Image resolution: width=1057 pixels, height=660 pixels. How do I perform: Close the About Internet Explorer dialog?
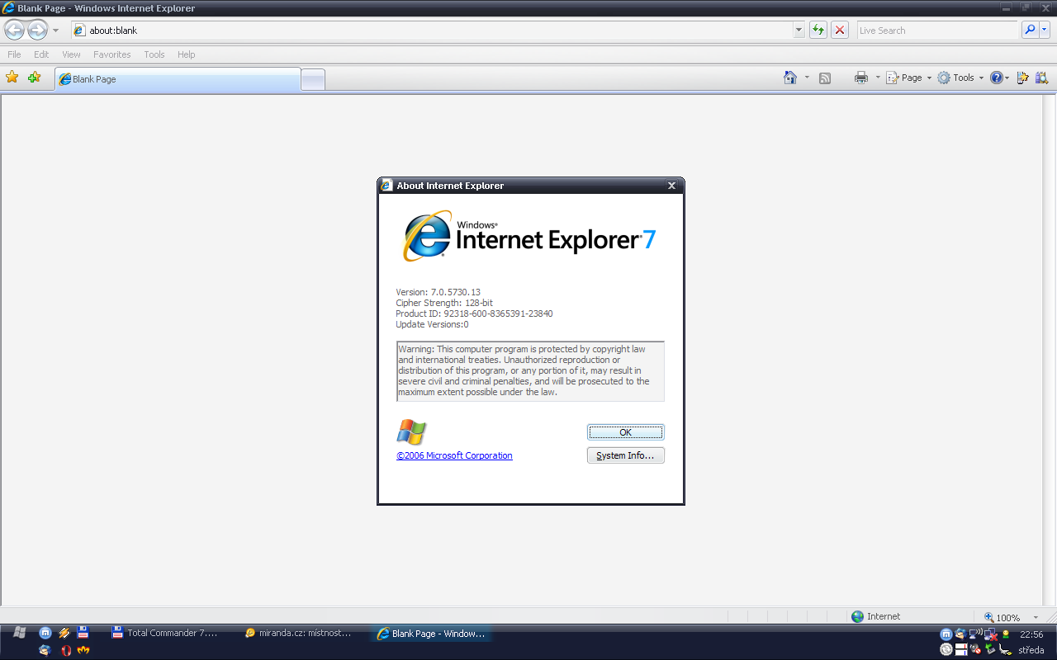pos(671,186)
